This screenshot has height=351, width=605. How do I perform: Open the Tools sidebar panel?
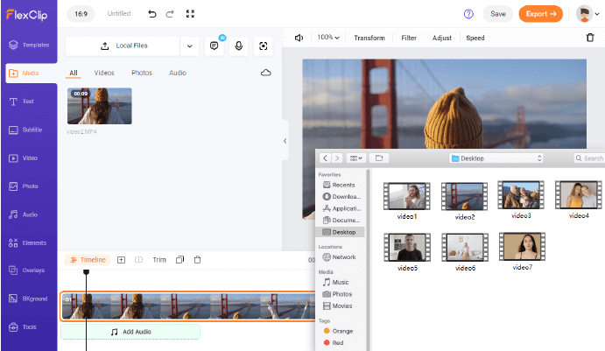(x=23, y=327)
